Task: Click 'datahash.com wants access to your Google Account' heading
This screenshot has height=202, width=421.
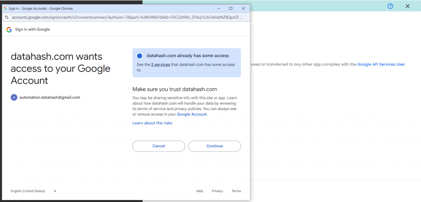Action: click(61, 69)
